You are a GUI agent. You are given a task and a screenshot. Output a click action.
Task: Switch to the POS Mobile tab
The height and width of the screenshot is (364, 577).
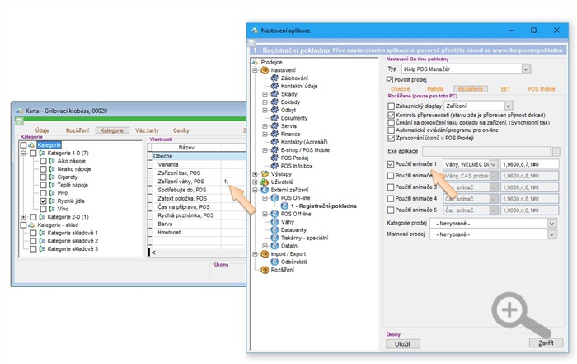[542, 89]
